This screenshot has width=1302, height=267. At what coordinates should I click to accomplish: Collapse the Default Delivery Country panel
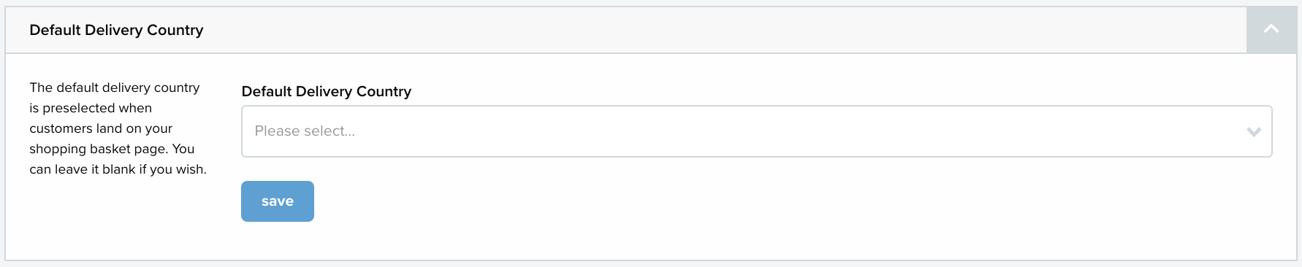point(1271,30)
